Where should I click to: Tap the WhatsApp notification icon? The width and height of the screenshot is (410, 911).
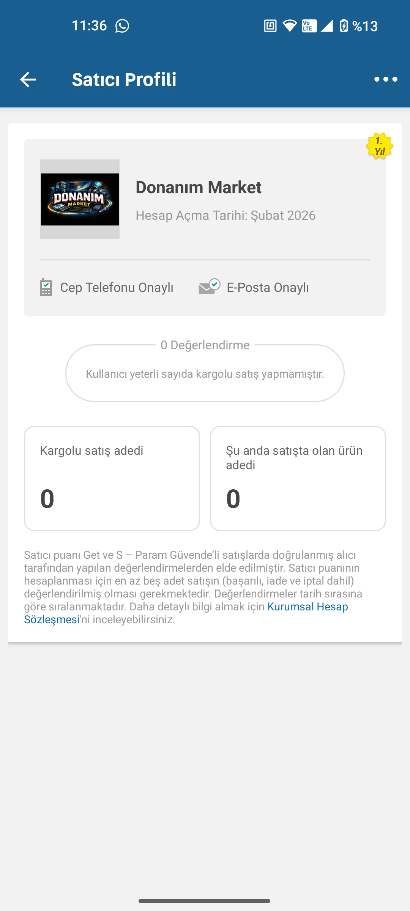pyautogui.click(x=122, y=26)
